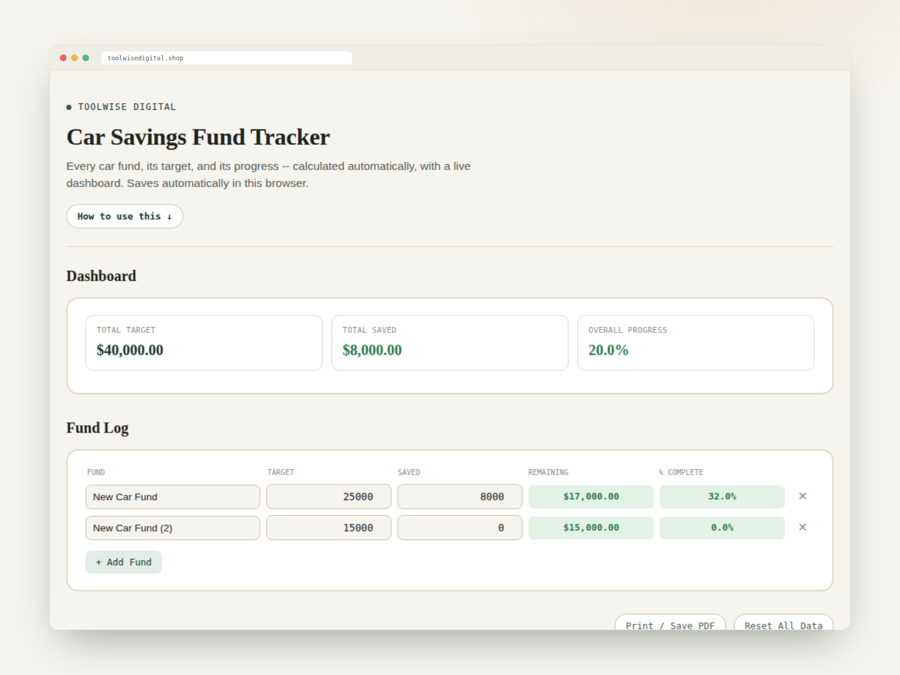Select the $17,000.00 remaining value
The image size is (900, 675).
pyautogui.click(x=591, y=497)
